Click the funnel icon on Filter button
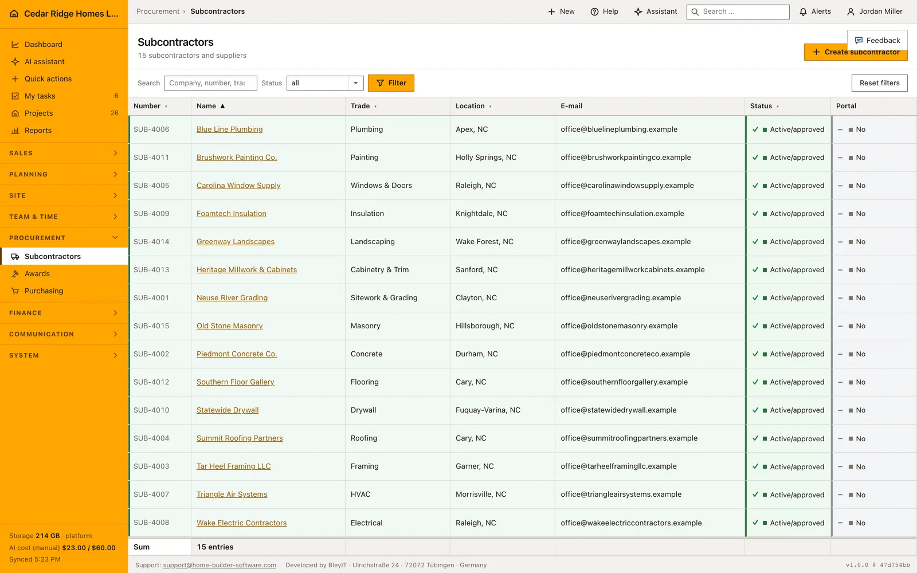The height and width of the screenshot is (573, 917). 380,83
